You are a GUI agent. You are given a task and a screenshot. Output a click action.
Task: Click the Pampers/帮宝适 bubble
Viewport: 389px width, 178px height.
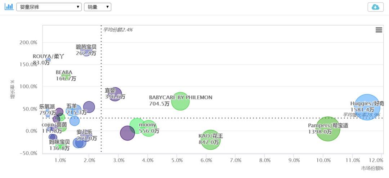click(x=328, y=129)
